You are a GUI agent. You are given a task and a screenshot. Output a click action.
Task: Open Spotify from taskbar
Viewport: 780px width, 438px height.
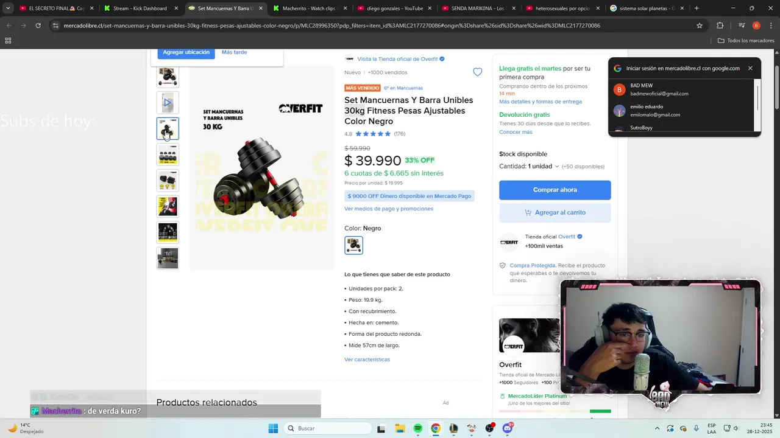click(417, 428)
